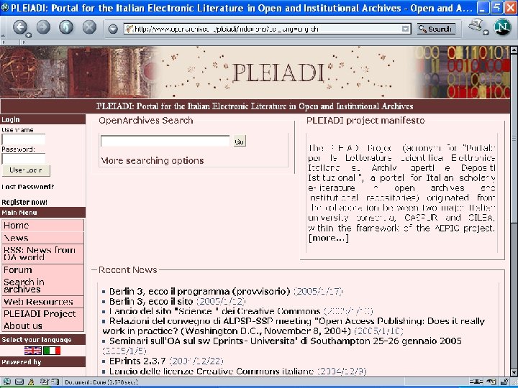Open the Berlin 3, ecco il sito news link
Screen dimensions: 518x388
click(x=151, y=302)
